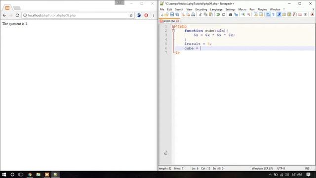316x178 pixels.
Task: Collapse the function cube fold marker on line 2
Action: click(x=173, y=31)
